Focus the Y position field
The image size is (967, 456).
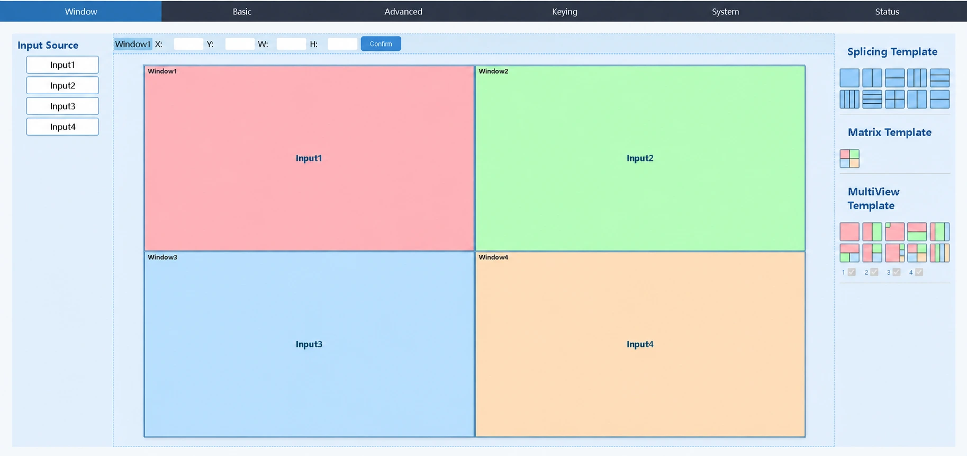pos(240,44)
